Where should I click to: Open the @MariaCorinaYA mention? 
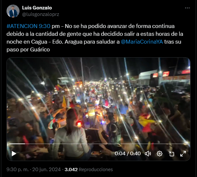point(142,42)
